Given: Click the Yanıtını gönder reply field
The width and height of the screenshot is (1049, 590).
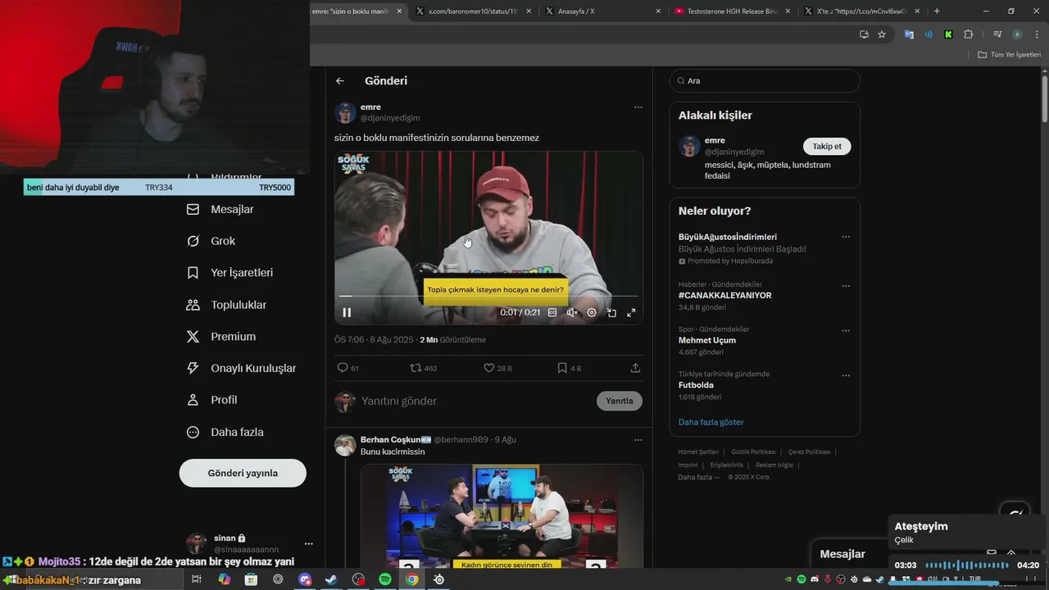Looking at the screenshot, I should (x=475, y=401).
